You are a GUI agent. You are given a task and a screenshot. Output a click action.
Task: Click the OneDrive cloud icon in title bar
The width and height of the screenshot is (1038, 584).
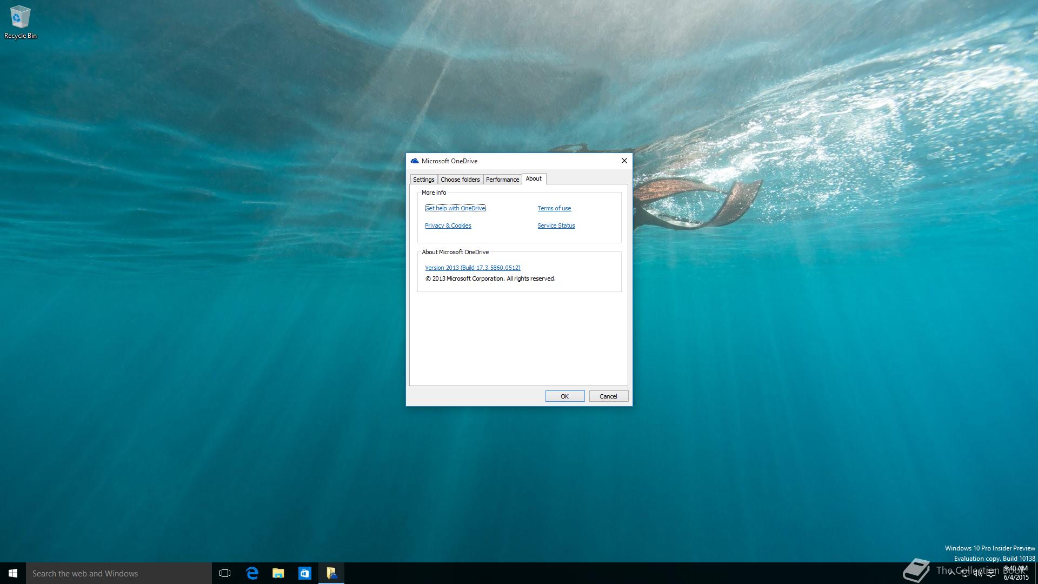(x=415, y=161)
